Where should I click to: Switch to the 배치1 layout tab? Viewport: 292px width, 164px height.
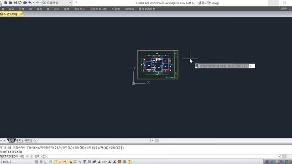[x=19, y=141]
